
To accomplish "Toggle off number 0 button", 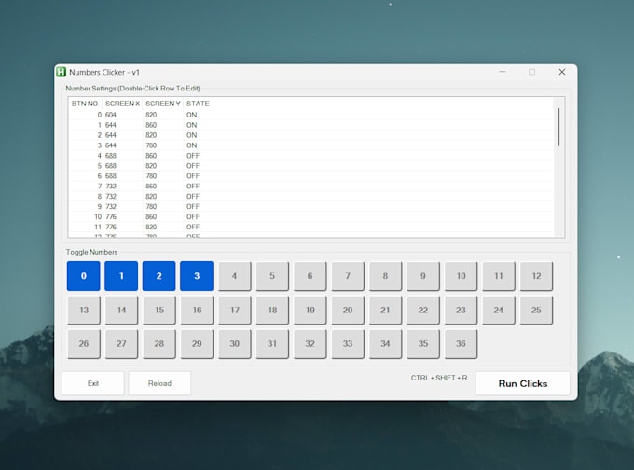I will (83, 276).
